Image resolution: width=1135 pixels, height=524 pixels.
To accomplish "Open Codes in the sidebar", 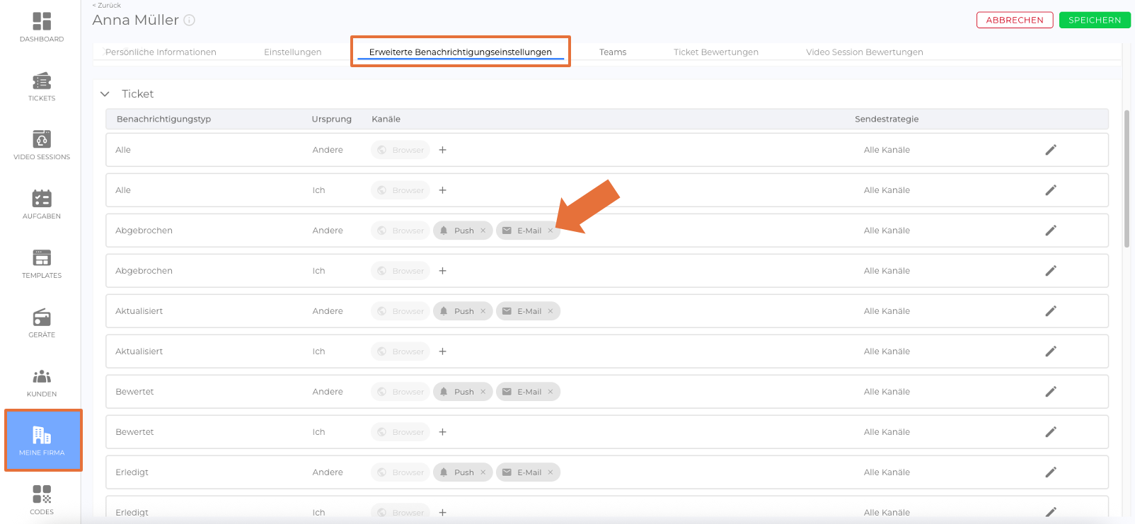I will [42, 499].
